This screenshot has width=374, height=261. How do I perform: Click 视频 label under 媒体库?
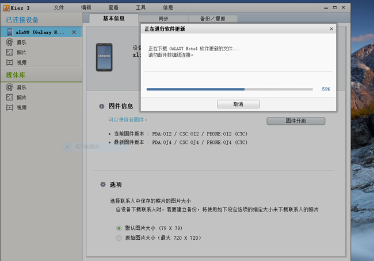point(21,108)
